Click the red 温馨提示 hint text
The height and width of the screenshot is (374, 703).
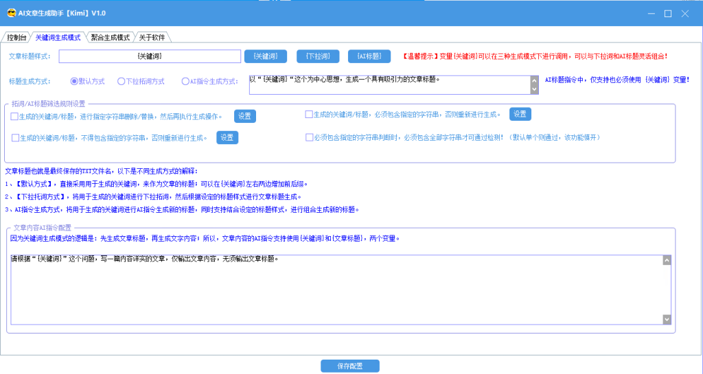tap(534, 56)
